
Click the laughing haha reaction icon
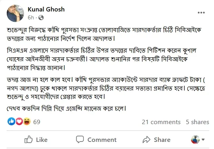(x=27, y=121)
